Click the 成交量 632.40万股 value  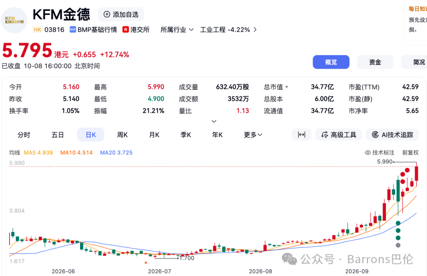pyautogui.click(x=232, y=87)
